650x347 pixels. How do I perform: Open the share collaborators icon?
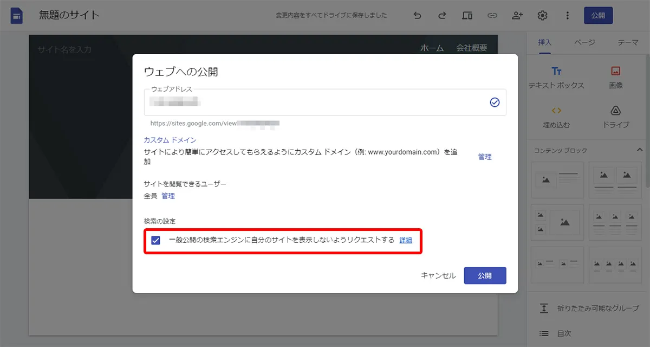click(x=517, y=15)
